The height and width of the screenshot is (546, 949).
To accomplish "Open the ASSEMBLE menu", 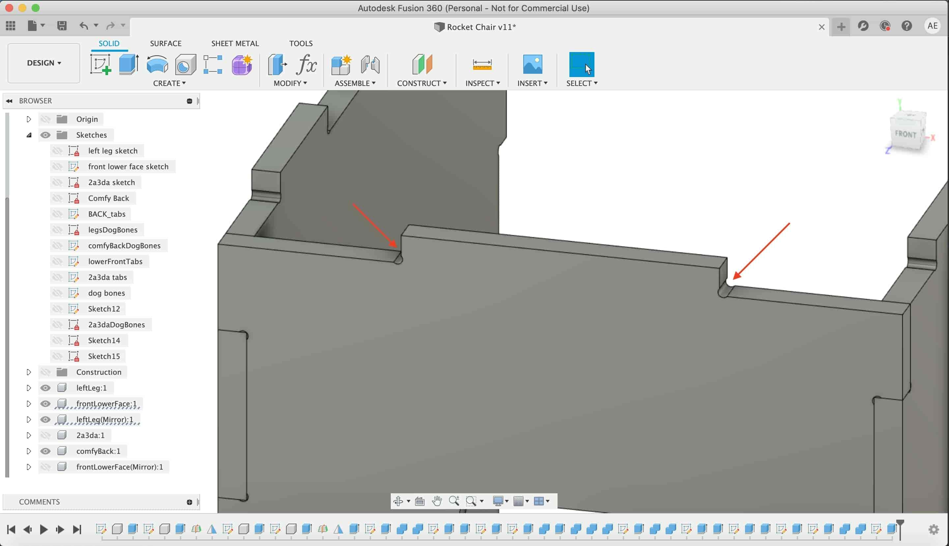I will click(x=355, y=83).
